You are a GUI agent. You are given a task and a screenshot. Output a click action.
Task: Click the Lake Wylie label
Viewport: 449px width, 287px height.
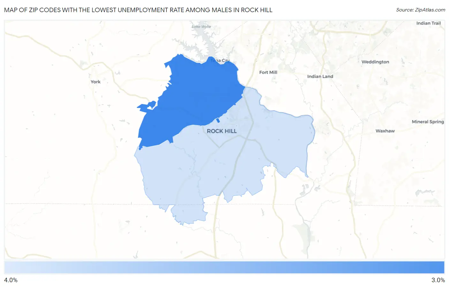(x=201, y=26)
